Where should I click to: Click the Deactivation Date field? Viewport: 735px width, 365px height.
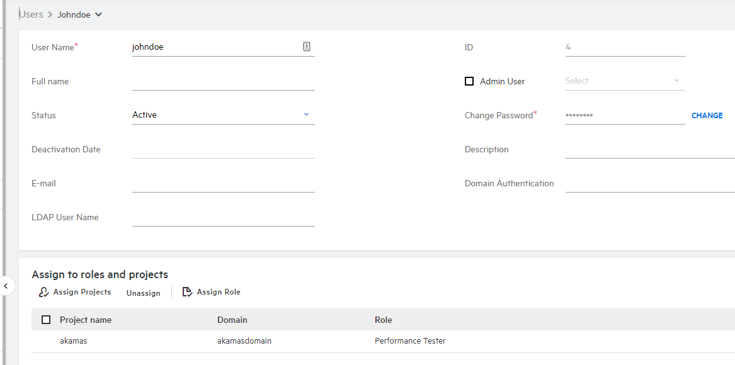(x=223, y=149)
